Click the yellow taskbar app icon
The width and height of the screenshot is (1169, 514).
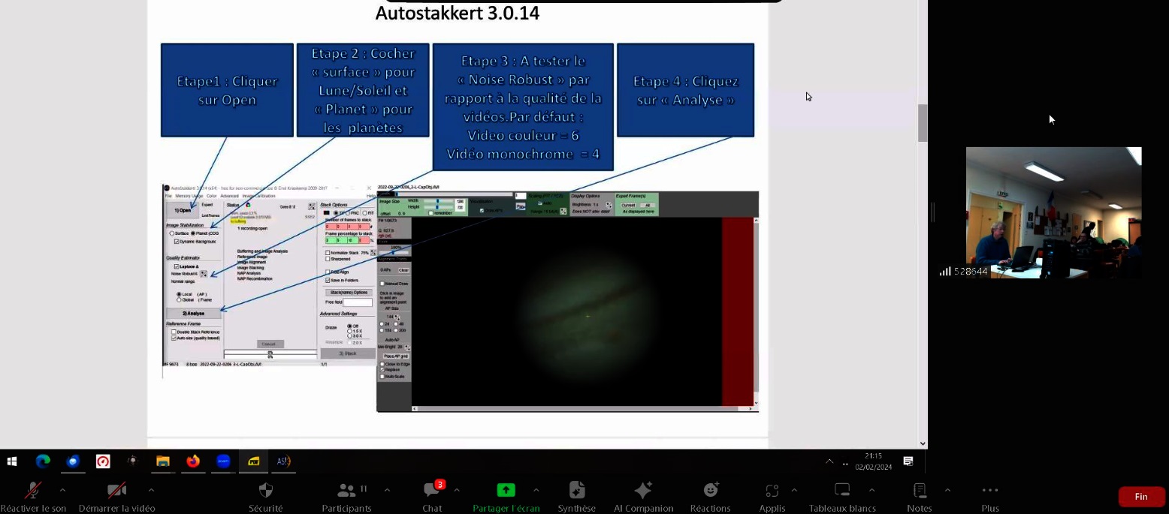click(253, 461)
